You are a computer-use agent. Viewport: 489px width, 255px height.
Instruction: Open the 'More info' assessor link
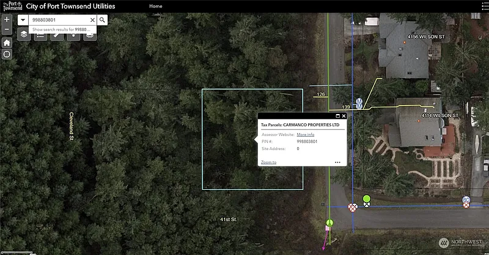pos(305,134)
